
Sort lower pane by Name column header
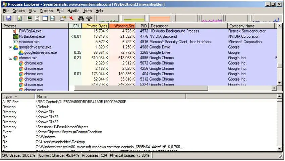pos(111,96)
